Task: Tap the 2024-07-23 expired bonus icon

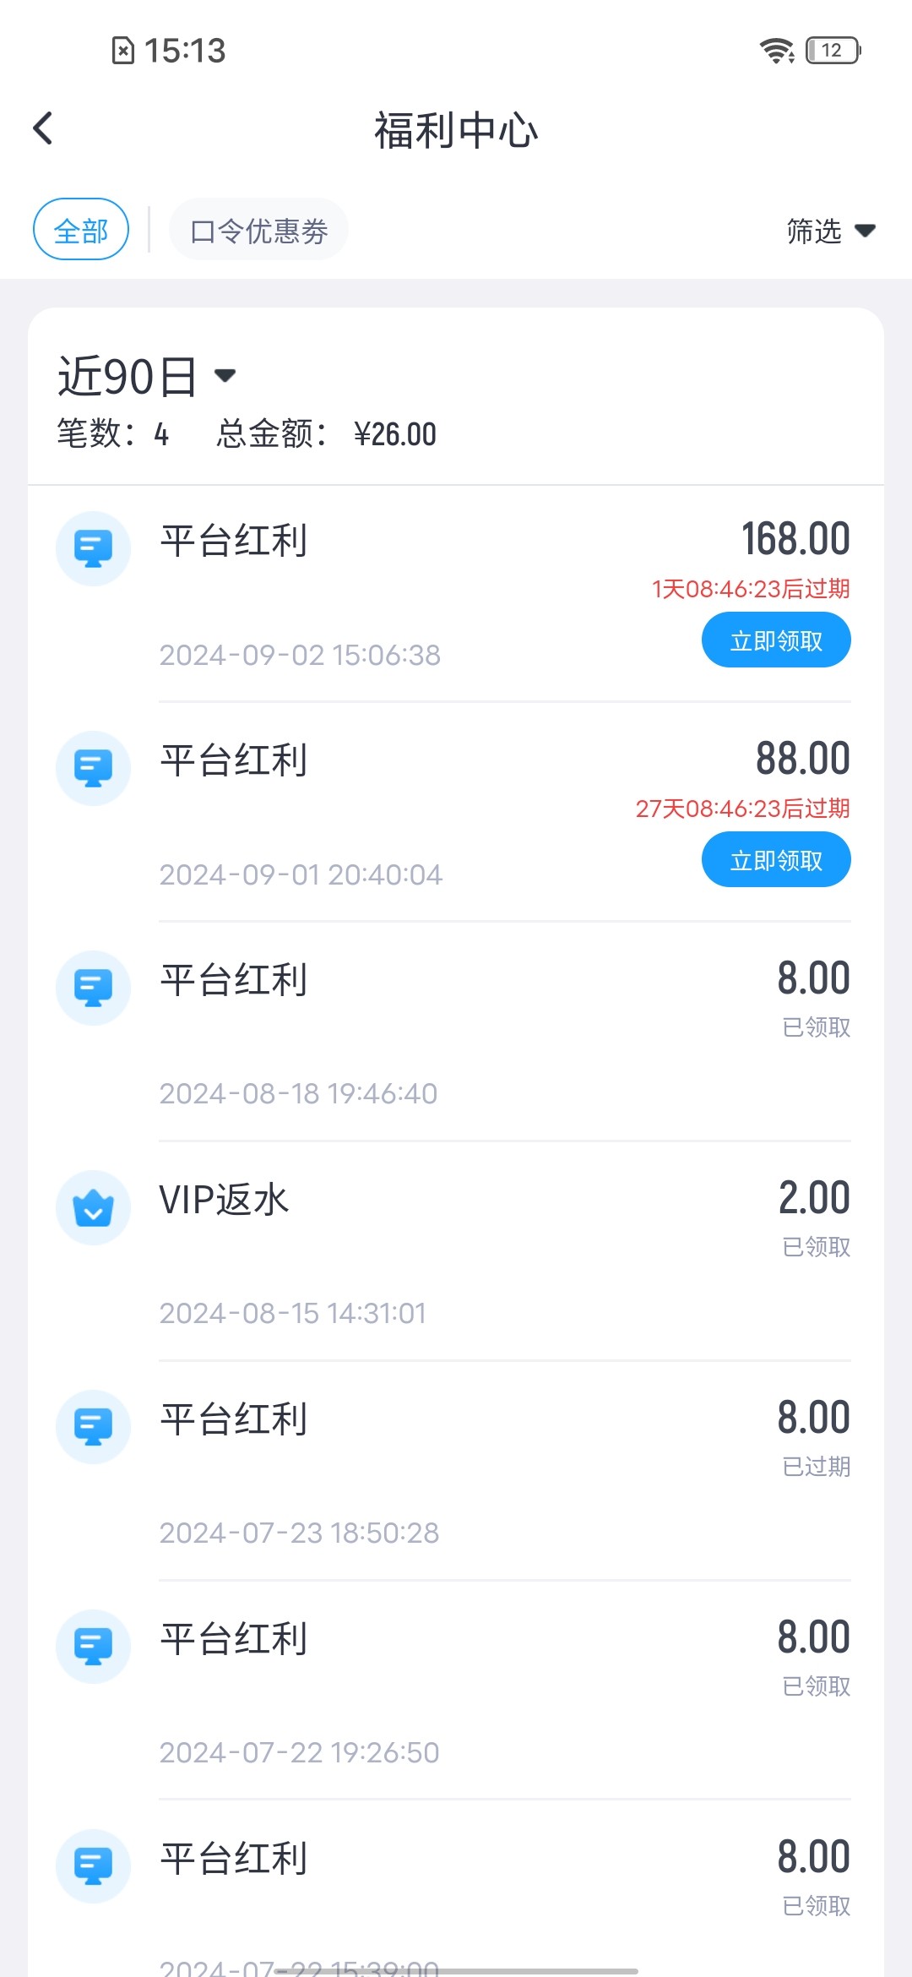Action: pyautogui.click(x=93, y=1427)
